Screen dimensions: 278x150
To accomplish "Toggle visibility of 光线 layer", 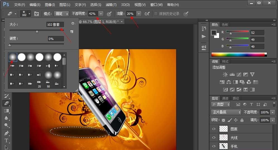I will [214, 138].
